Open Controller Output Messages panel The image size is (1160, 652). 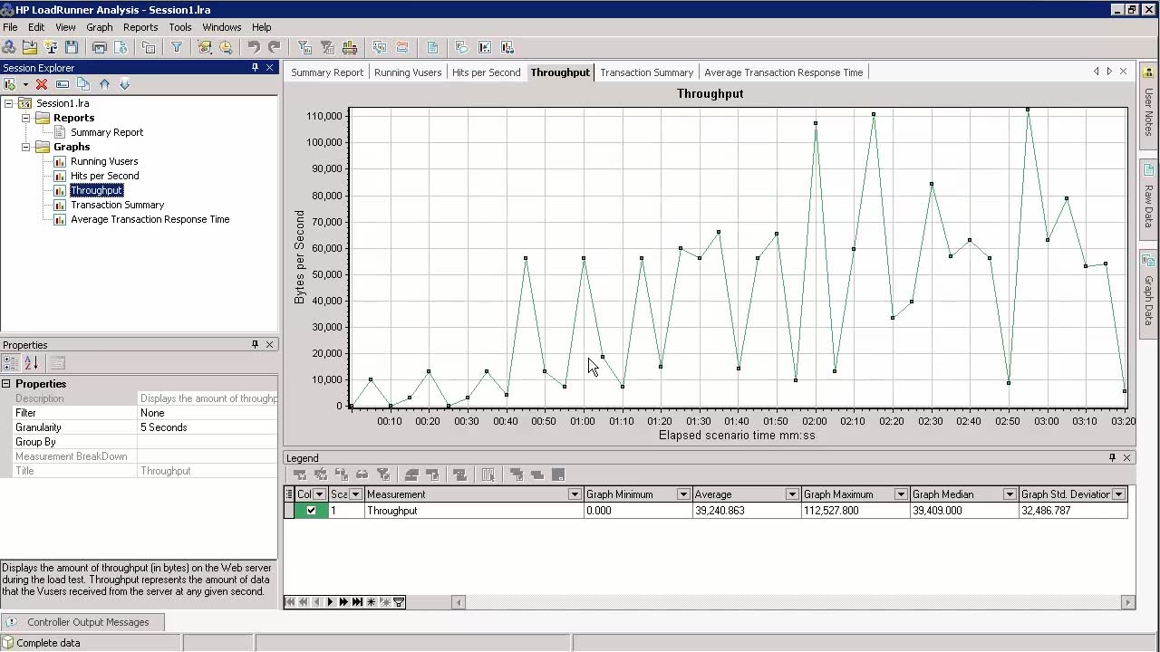tap(87, 622)
